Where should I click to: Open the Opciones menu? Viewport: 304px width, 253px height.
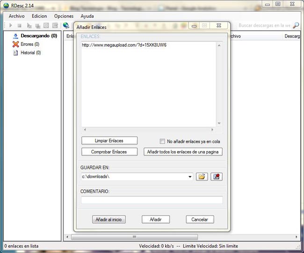pyautogui.click(x=64, y=16)
